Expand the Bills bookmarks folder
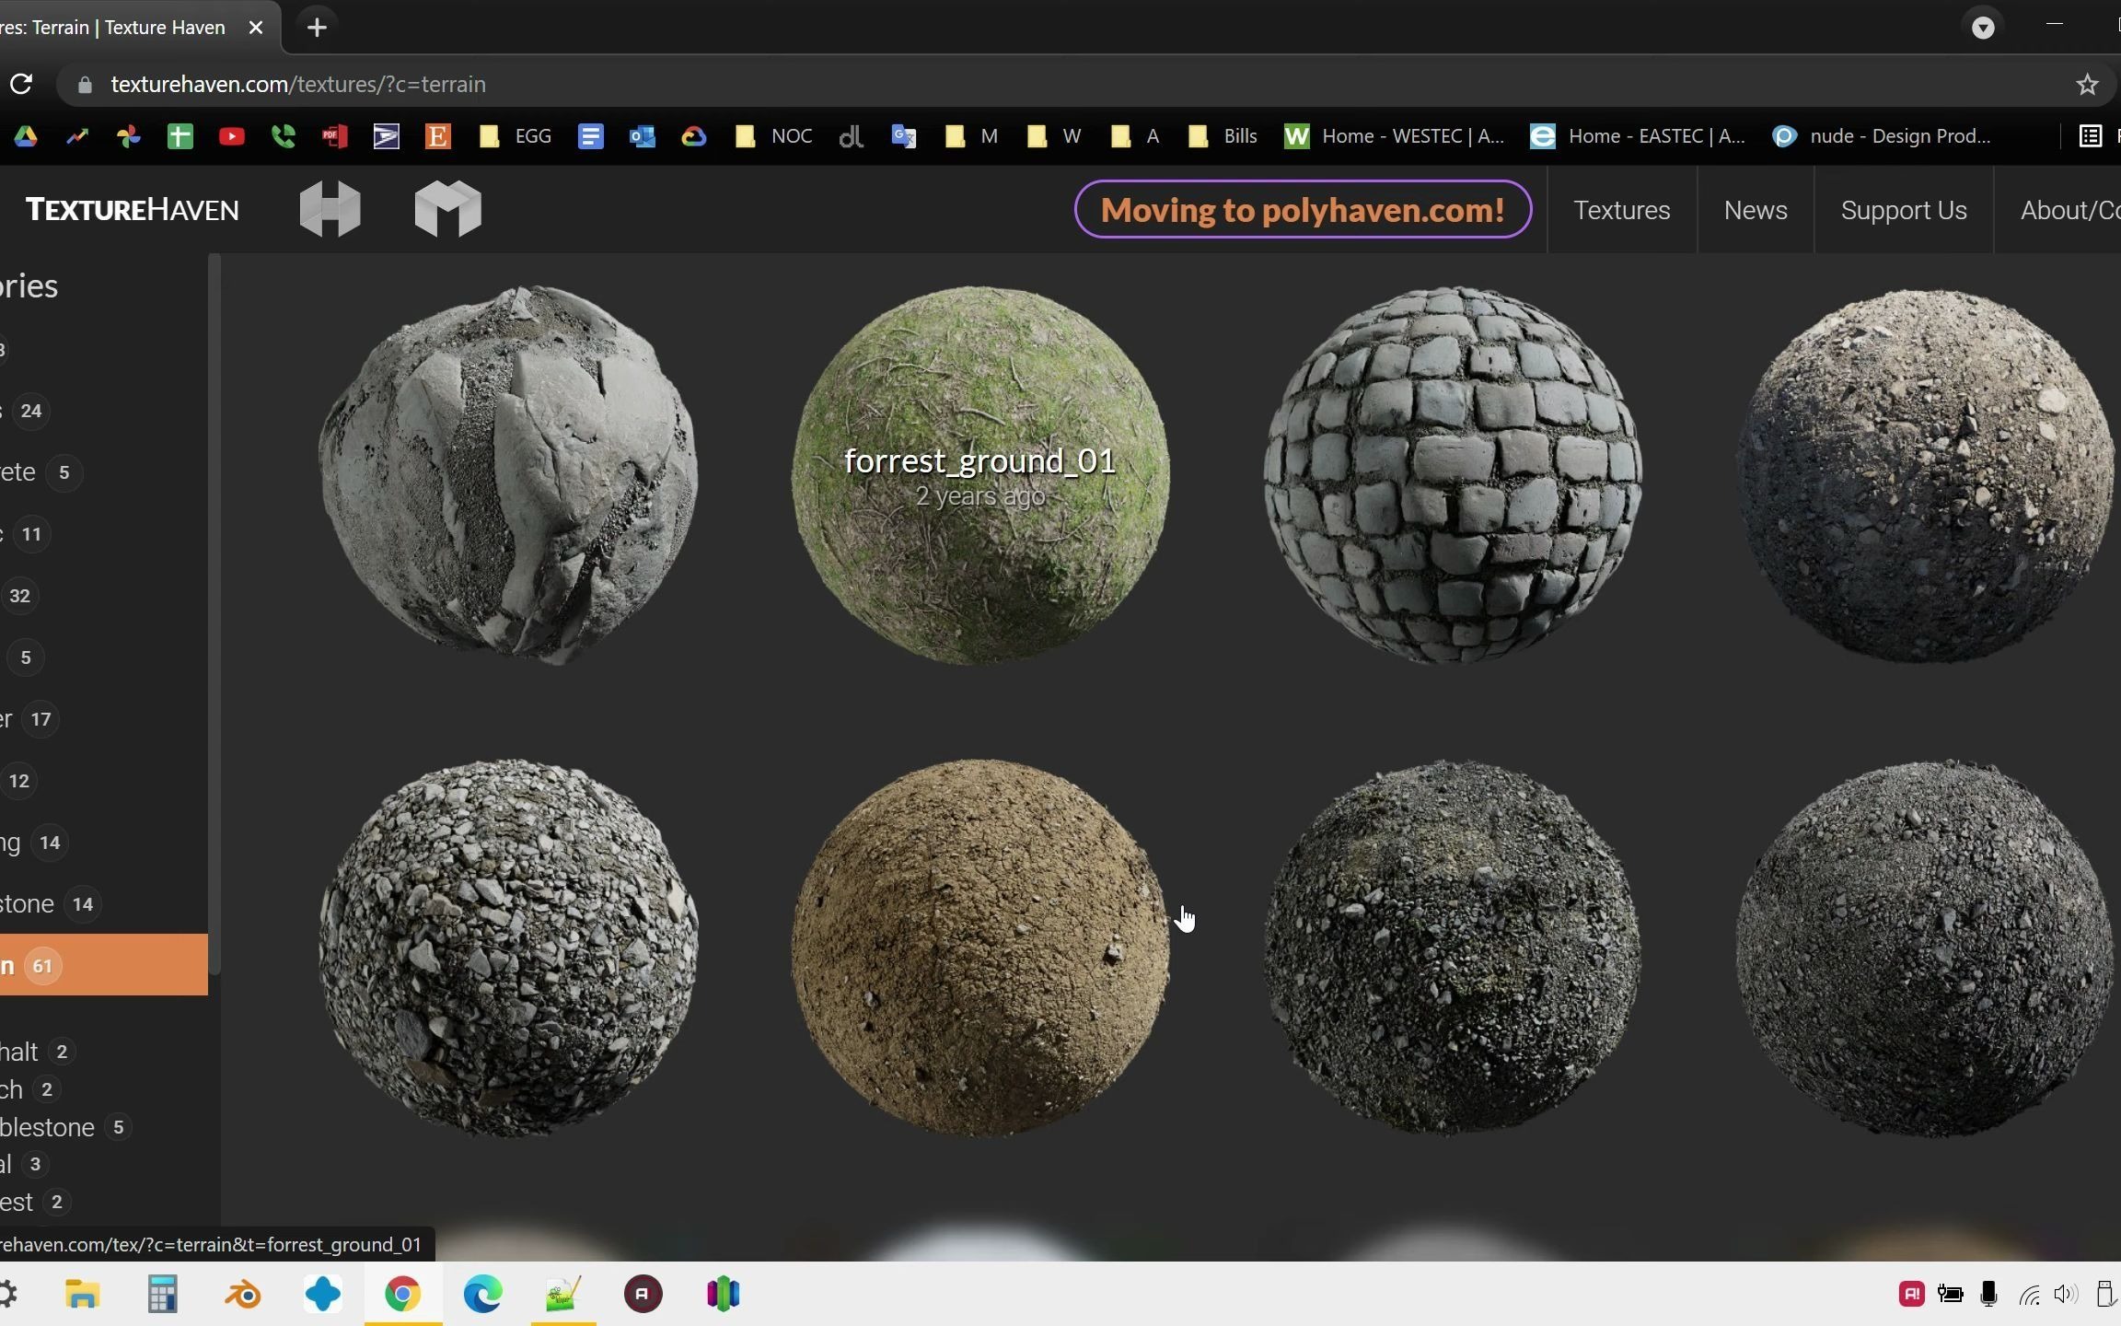The image size is (2121, 1326). pos(1223,137)
